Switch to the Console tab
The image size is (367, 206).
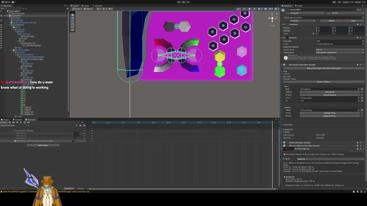17,120
